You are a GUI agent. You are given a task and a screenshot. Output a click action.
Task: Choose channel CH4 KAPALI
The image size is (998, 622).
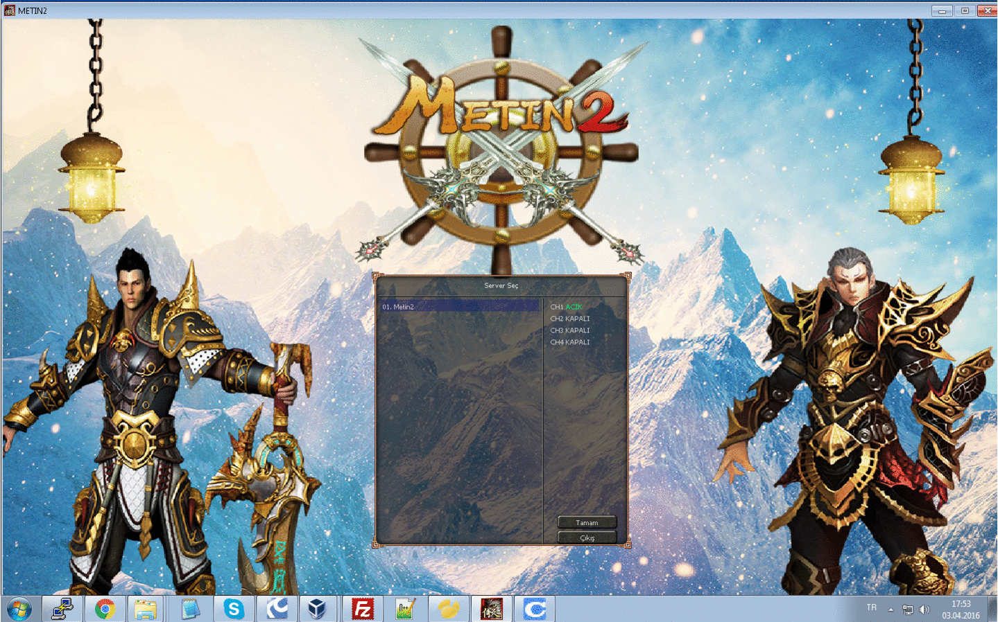tap(569, 342)
